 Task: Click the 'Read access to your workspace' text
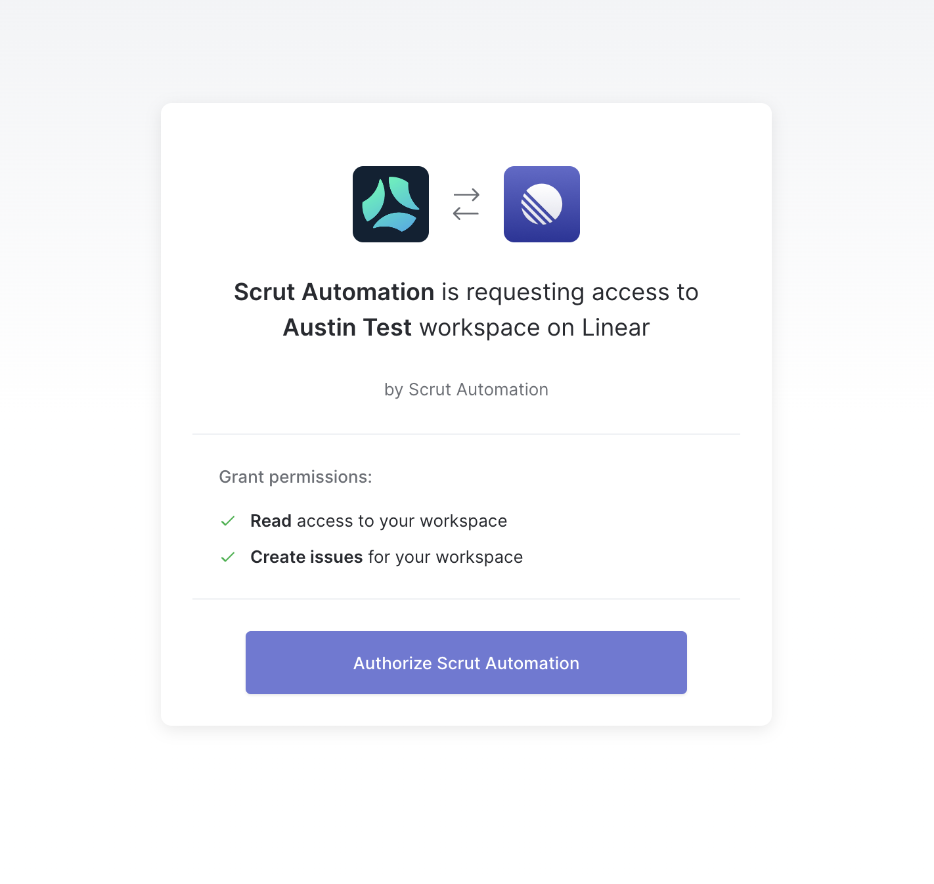click(x=379, y=521)
